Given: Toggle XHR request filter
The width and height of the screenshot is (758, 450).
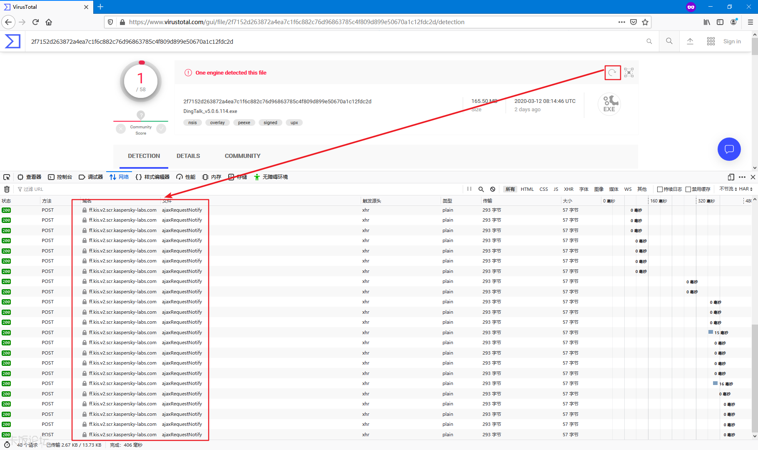Looking at the screenshot, I should [x=569, y=189].
